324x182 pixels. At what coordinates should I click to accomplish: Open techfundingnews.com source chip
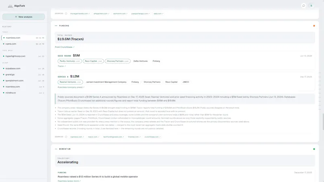(113, 137)
